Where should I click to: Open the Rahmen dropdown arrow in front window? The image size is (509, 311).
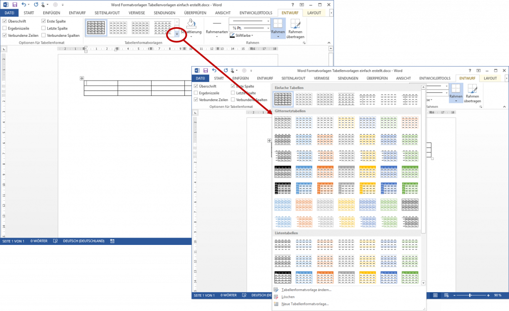pos(456,101)
